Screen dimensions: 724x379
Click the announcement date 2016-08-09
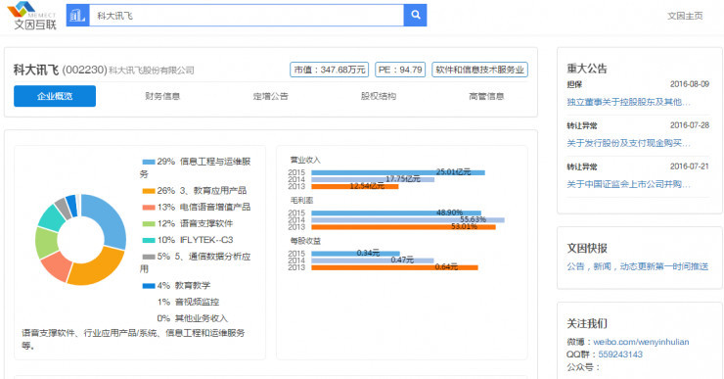pyautogui.click(x=690, y=84)
